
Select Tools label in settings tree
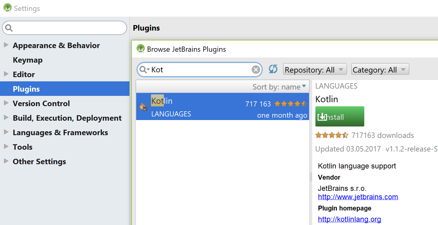tap(22, 147)
